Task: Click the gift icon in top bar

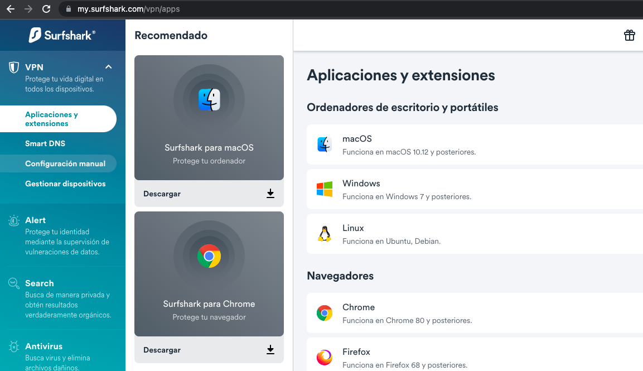Action: tap(629, 36)
